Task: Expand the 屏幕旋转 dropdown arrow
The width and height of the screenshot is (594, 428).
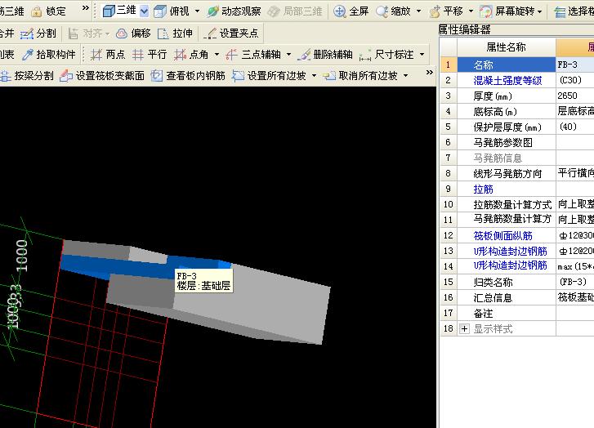Action: point(539,11)
